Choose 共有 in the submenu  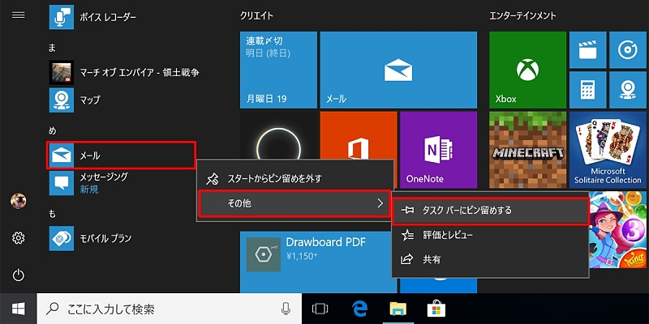point(491,259)
